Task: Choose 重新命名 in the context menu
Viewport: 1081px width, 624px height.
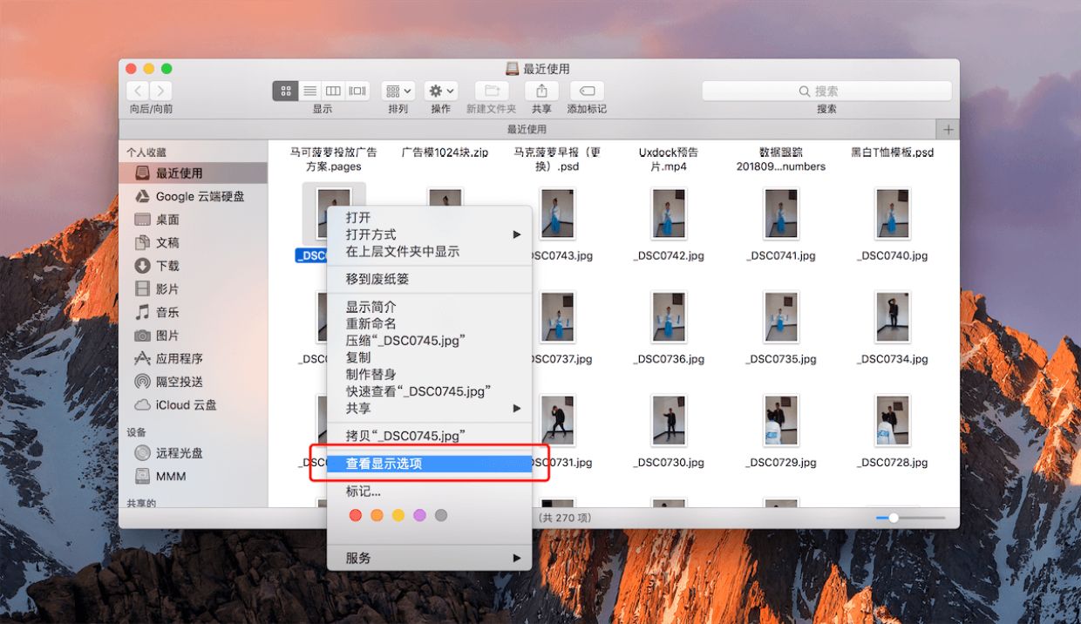Action: [x=429, y=323]
